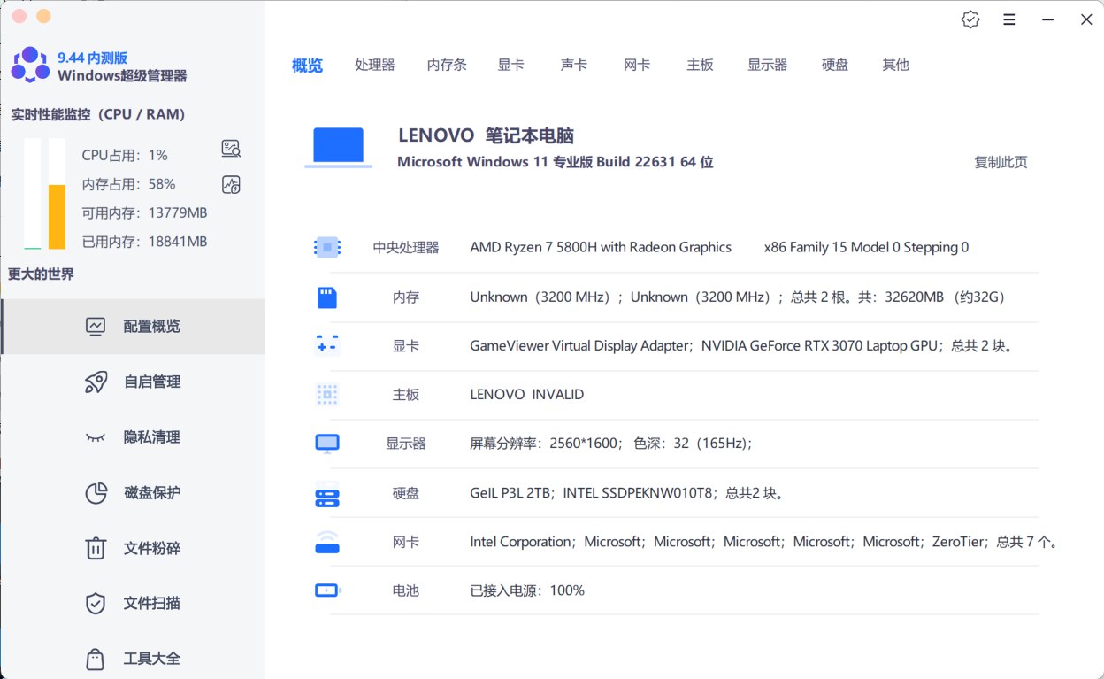Switch to the 处理器 tab
The width and height of the screenshot is (1104, 679).
[x=374, y=65]
